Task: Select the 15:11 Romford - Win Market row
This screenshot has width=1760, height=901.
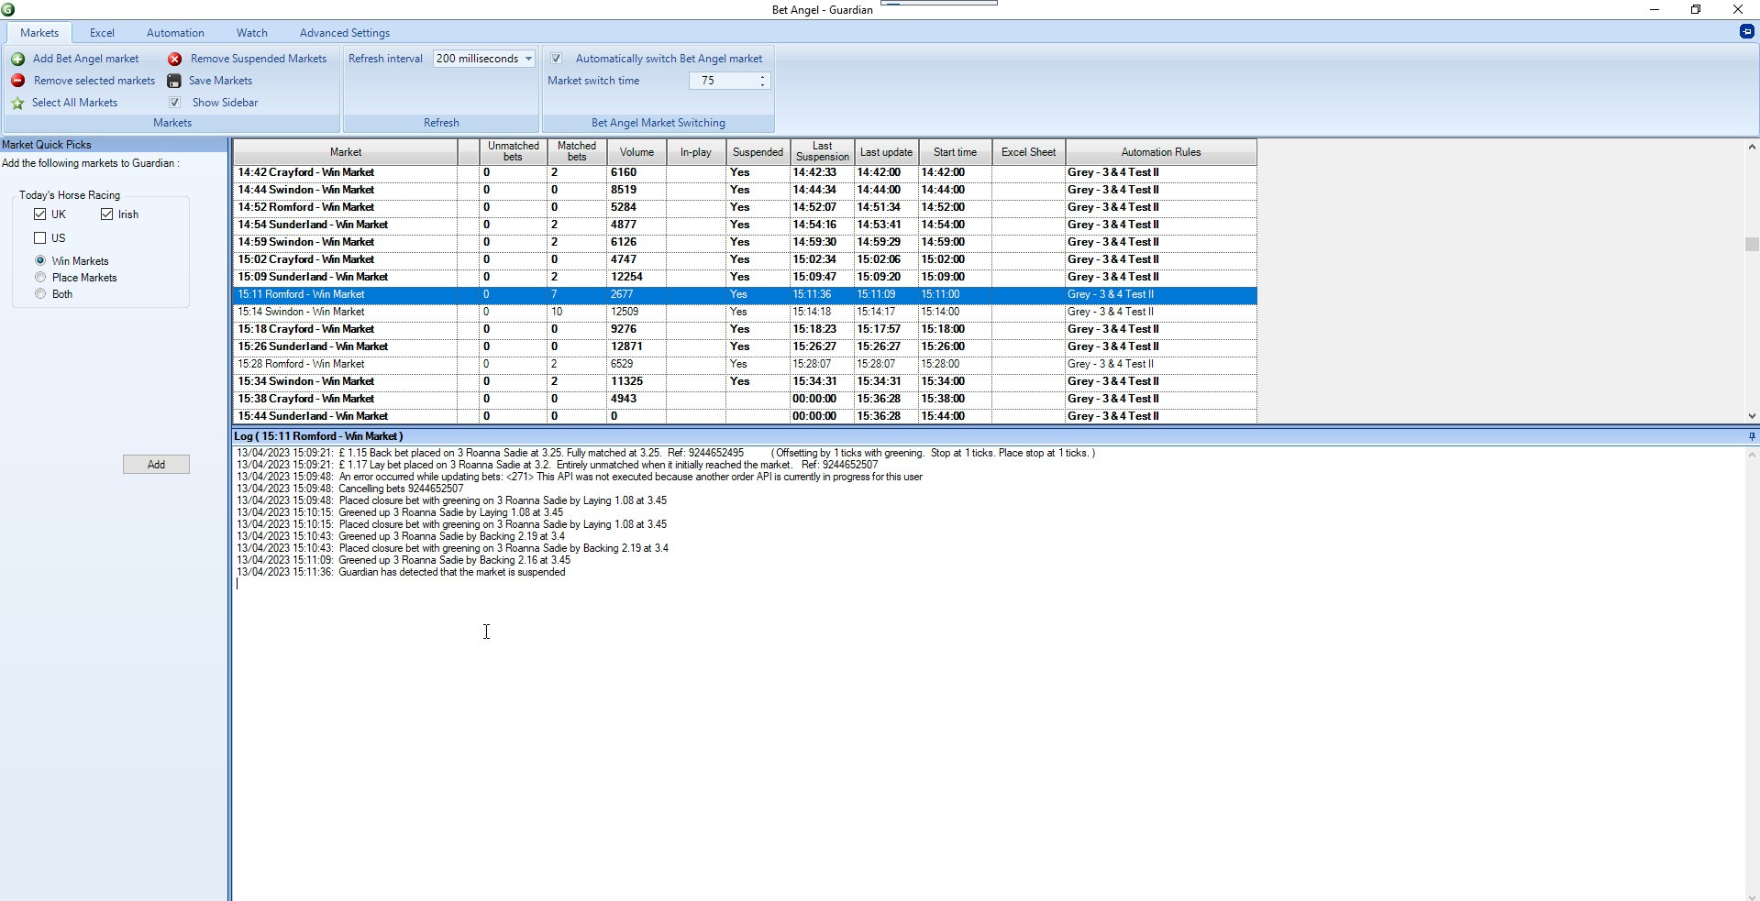Action: point(745,294)
